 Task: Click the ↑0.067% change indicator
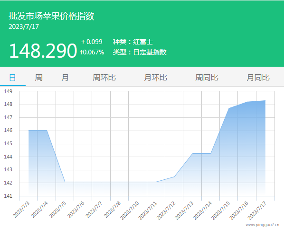click(92, 53)
